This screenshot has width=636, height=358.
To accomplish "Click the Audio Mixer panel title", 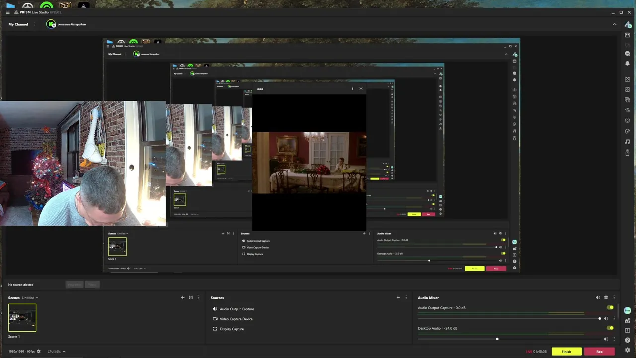I will [x=428, y=298].
